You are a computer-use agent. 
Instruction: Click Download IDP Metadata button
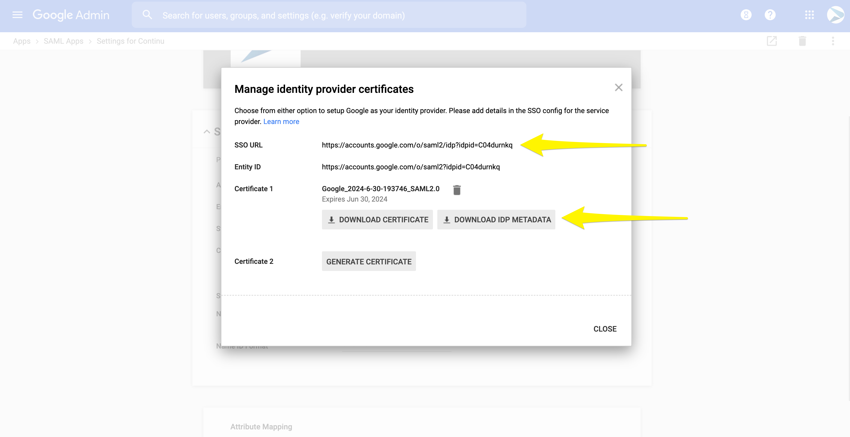496,220
